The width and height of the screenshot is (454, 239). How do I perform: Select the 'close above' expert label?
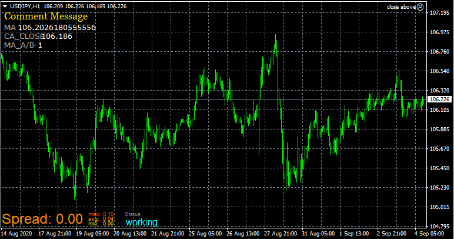(401, 7)
